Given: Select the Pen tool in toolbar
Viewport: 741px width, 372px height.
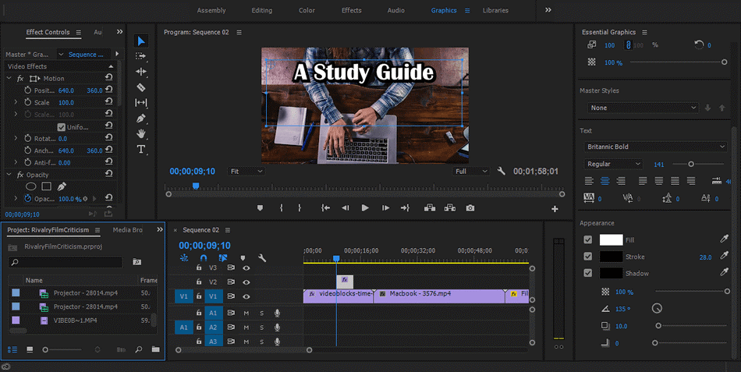Looking at the screenshot, I should pyautogui.click(x=141, y=119).
